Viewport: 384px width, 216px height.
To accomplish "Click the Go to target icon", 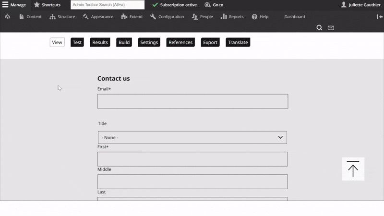I will [x=207, y=5].
